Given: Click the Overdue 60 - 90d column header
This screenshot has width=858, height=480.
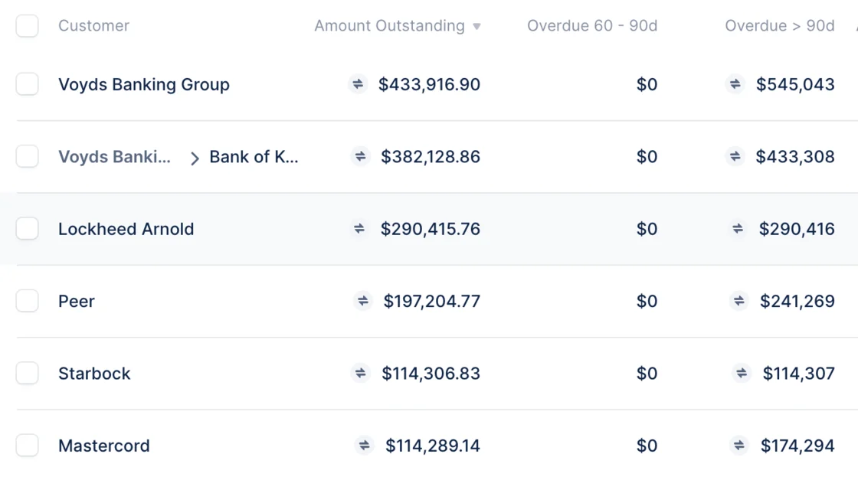Looking at the screenshot, I should (x=592, y=26).
